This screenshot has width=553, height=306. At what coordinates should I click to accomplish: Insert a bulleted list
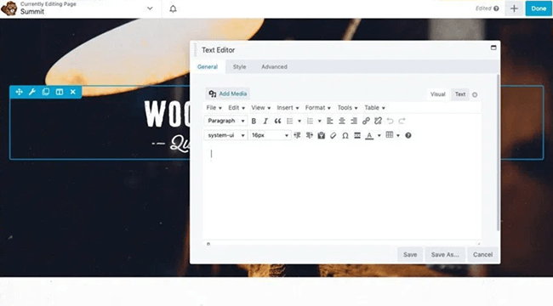coord(290,121)
